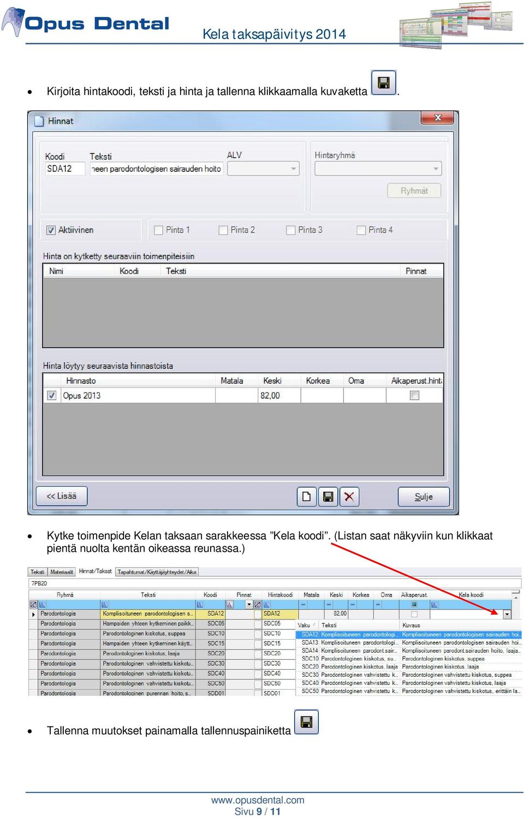Close the Hinnat dialog with the red X

coord(437,118)
